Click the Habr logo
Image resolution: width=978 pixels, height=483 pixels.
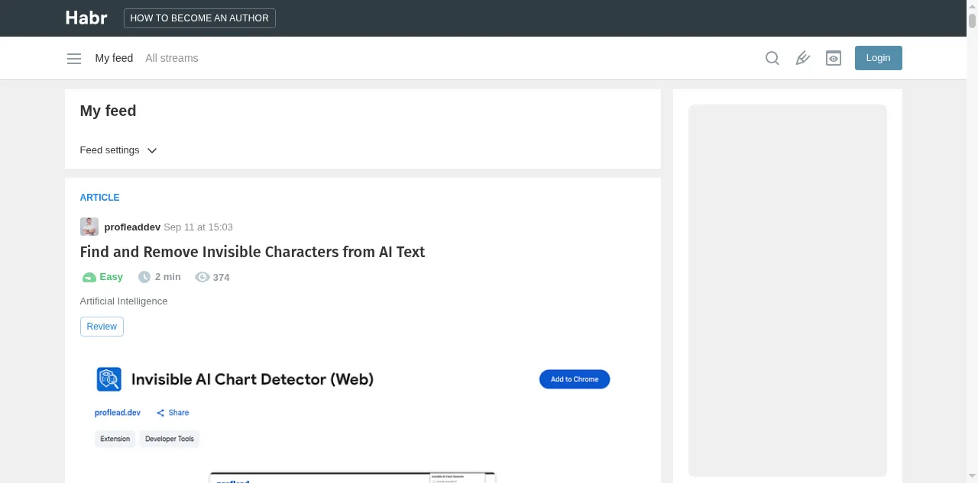[x=86, y=18]
